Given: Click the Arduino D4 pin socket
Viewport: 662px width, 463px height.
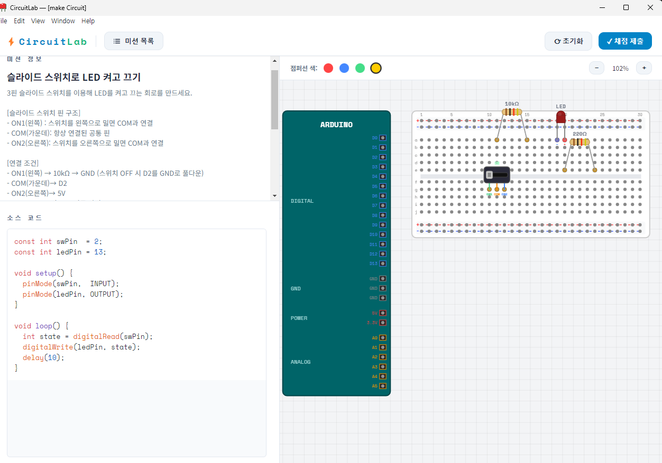Looking at the screenshot, I should [383, 176].
